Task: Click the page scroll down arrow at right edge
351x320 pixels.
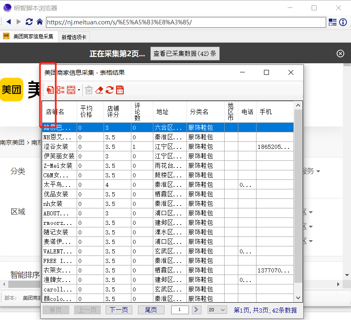Action: [x=347, y=275]
